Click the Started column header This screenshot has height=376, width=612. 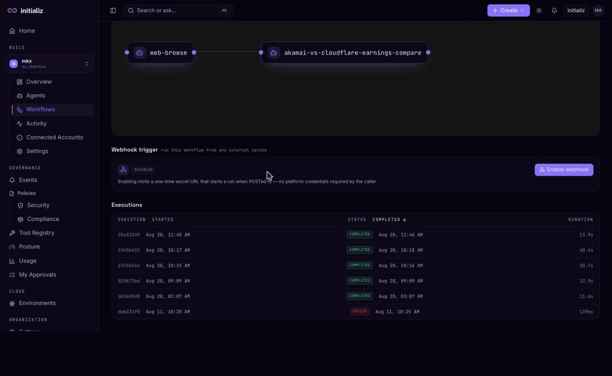coord(163,220)
